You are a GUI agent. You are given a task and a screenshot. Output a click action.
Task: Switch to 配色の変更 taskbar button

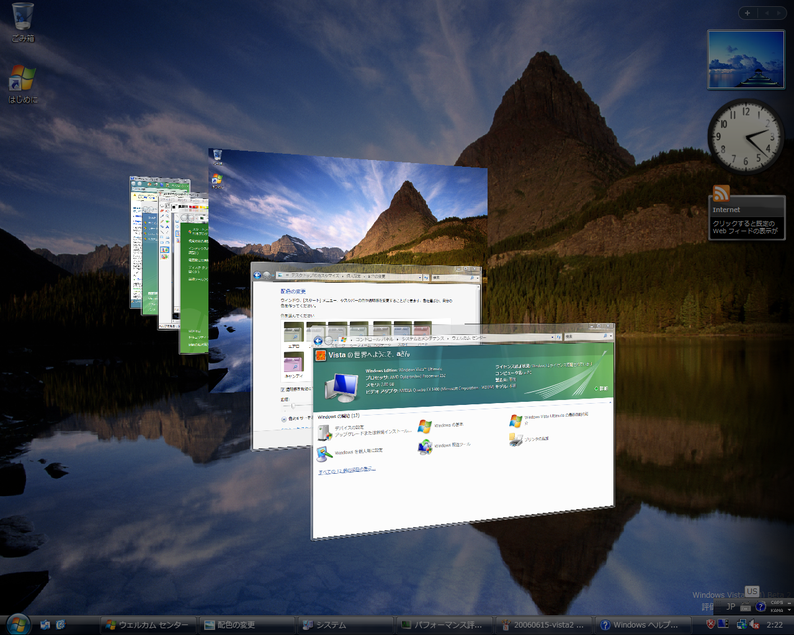pyautogui.click(x=248, y=624)
